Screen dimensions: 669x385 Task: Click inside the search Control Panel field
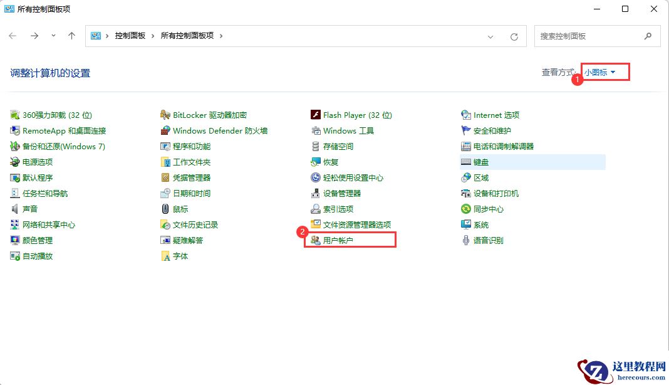[x=589, y=36]
